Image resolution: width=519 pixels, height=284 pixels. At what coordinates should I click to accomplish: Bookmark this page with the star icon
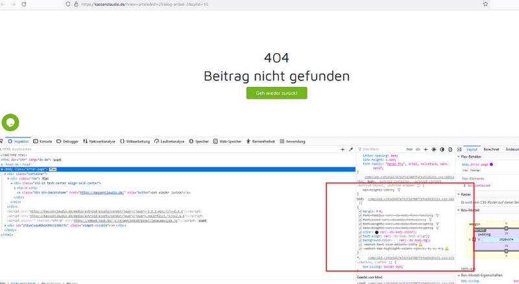pos(485,5)
